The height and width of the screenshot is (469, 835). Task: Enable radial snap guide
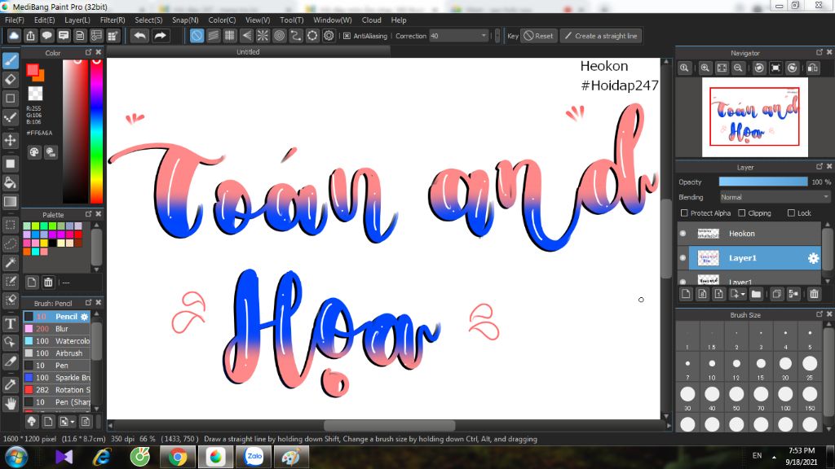pos(263,36)
